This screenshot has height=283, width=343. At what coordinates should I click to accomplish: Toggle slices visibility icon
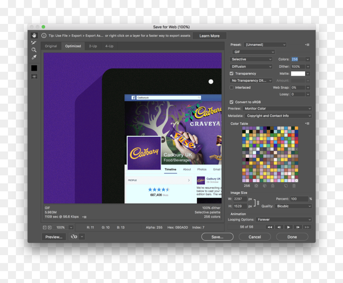click(x=34, y=77)
